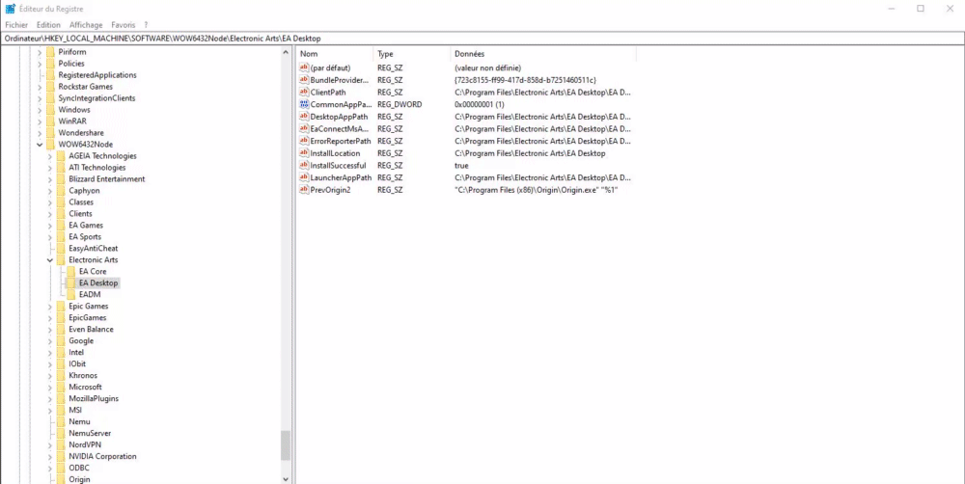Collapse the WOW6432Node key
Image resolution: width=965 pixels, height=484 pixels.
(x=40, y=145)
